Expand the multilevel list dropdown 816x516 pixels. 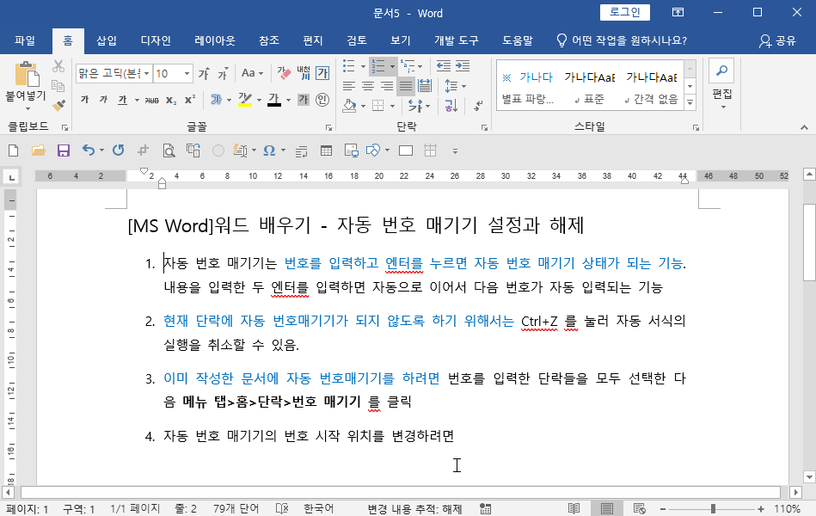click(x=420, y=66)
